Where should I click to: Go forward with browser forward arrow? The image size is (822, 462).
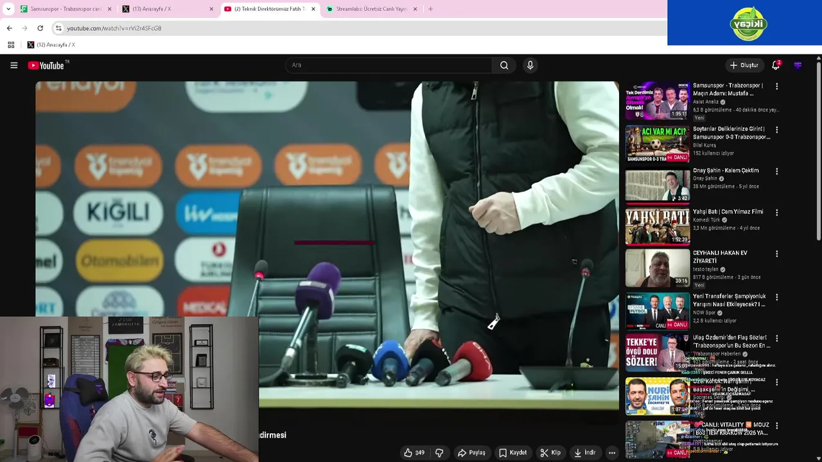point(24,28)
